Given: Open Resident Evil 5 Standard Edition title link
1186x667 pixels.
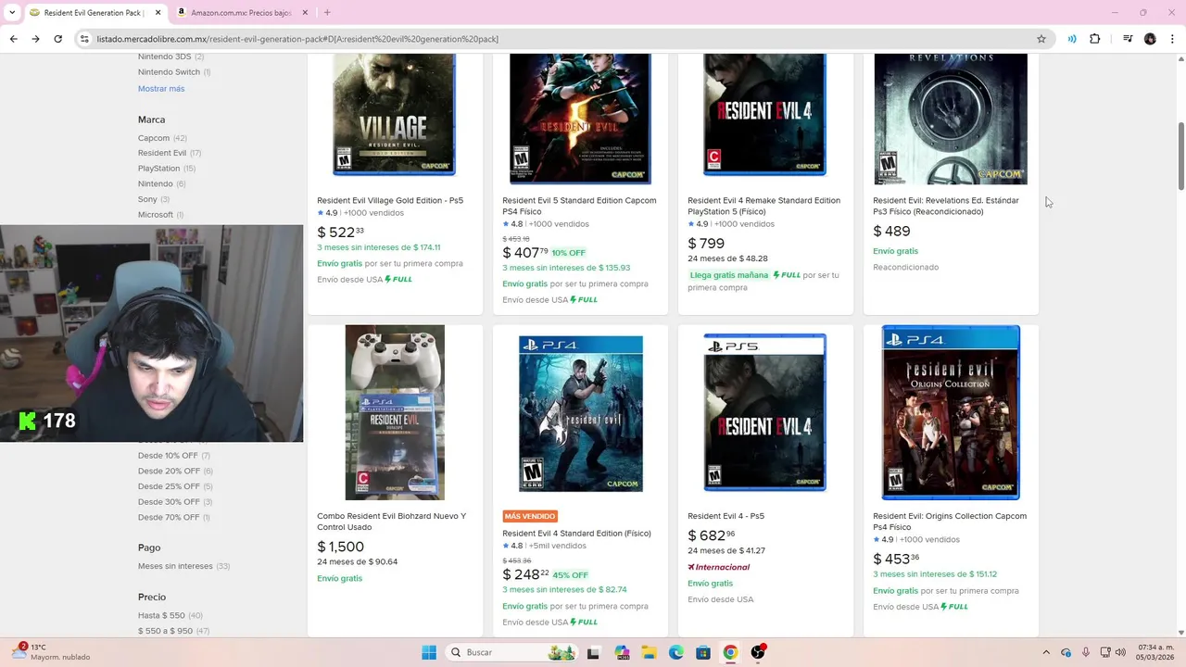Looking at the screenshot, I should [x=579, y=206].
